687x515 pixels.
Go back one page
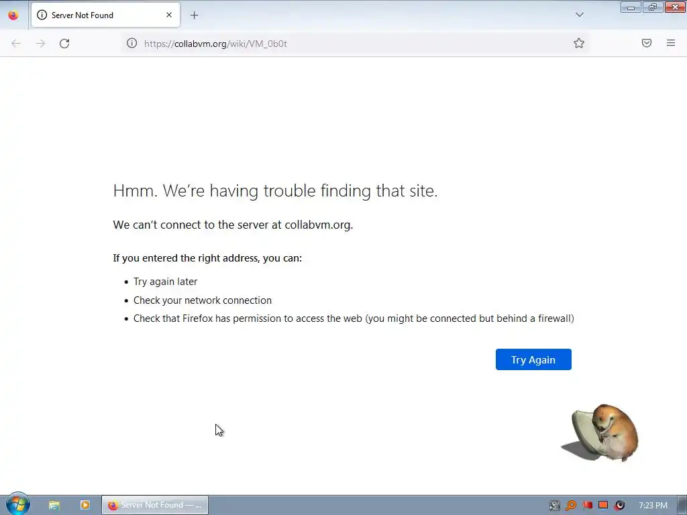click(16, 44)
